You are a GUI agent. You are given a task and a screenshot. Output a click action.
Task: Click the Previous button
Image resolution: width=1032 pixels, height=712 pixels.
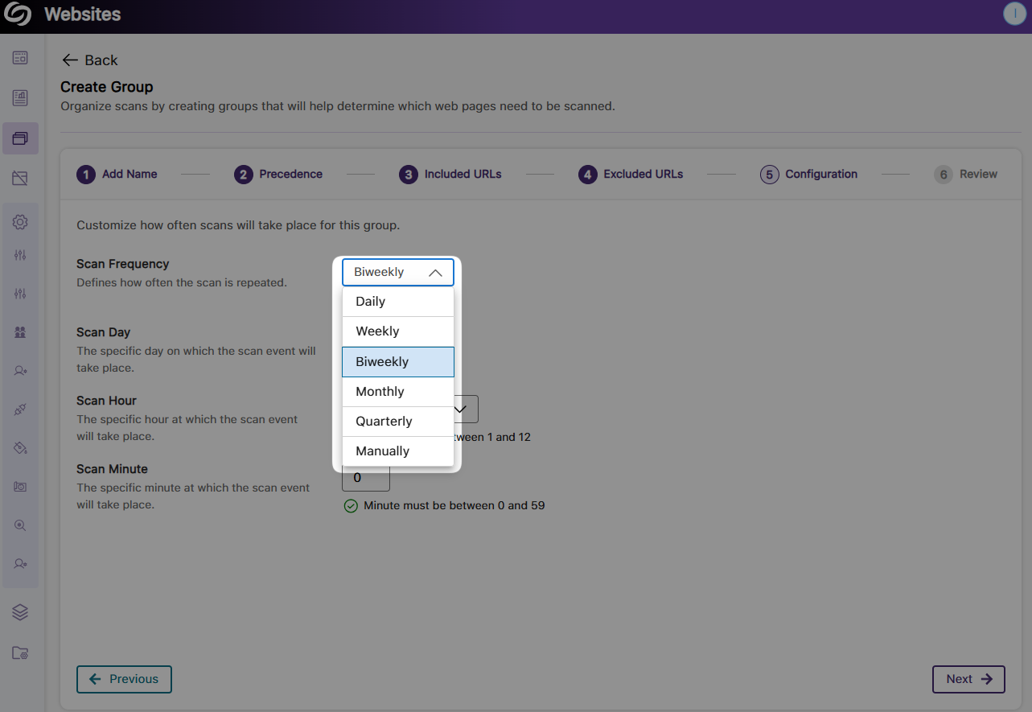pyautogui.click(x=124, y=679)
